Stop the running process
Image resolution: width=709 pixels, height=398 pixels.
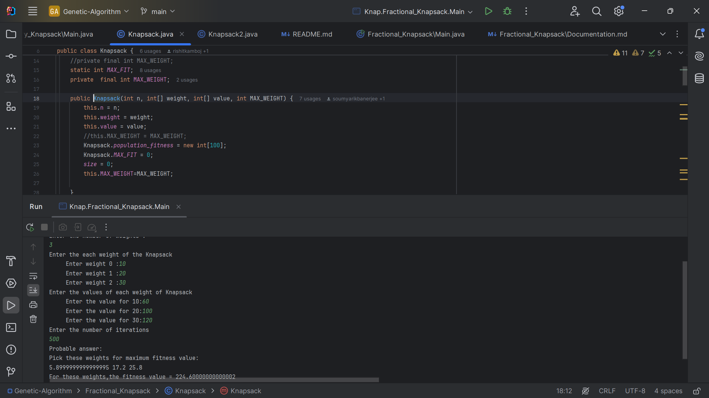tap(44, 227)
